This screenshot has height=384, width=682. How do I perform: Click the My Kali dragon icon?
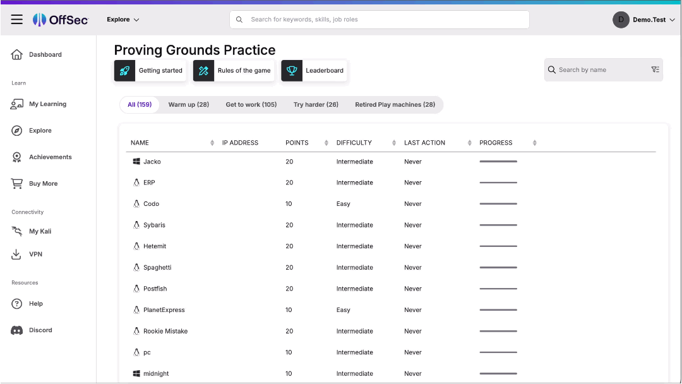coord(17,231)
